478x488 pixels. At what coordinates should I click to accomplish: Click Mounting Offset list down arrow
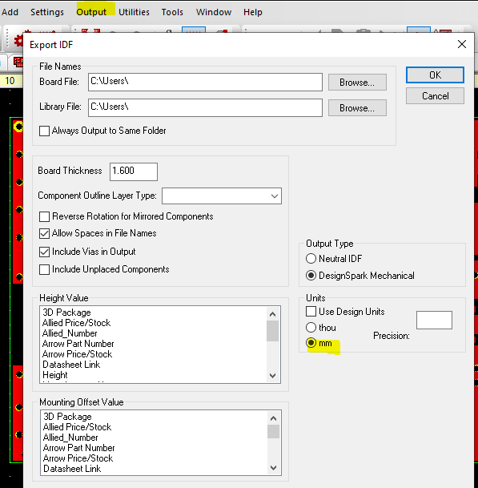(x=273, y=468)
